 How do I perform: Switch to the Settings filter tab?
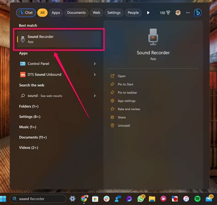coord(114,13)
